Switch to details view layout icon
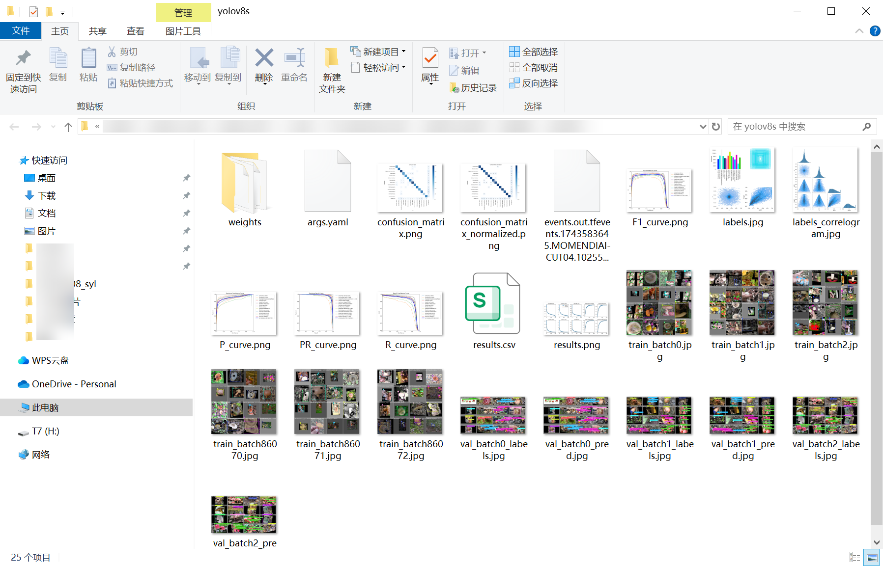This screenshot has height=566, width=883. (855, 557)
